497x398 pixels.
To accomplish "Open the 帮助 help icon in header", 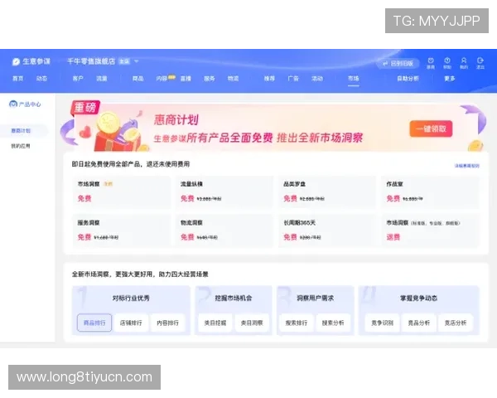I will pos(447,63).
